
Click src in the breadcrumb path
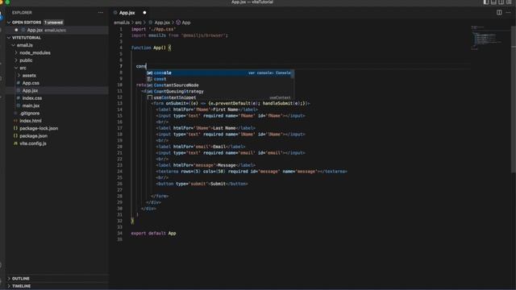click(x=138, y=23)
